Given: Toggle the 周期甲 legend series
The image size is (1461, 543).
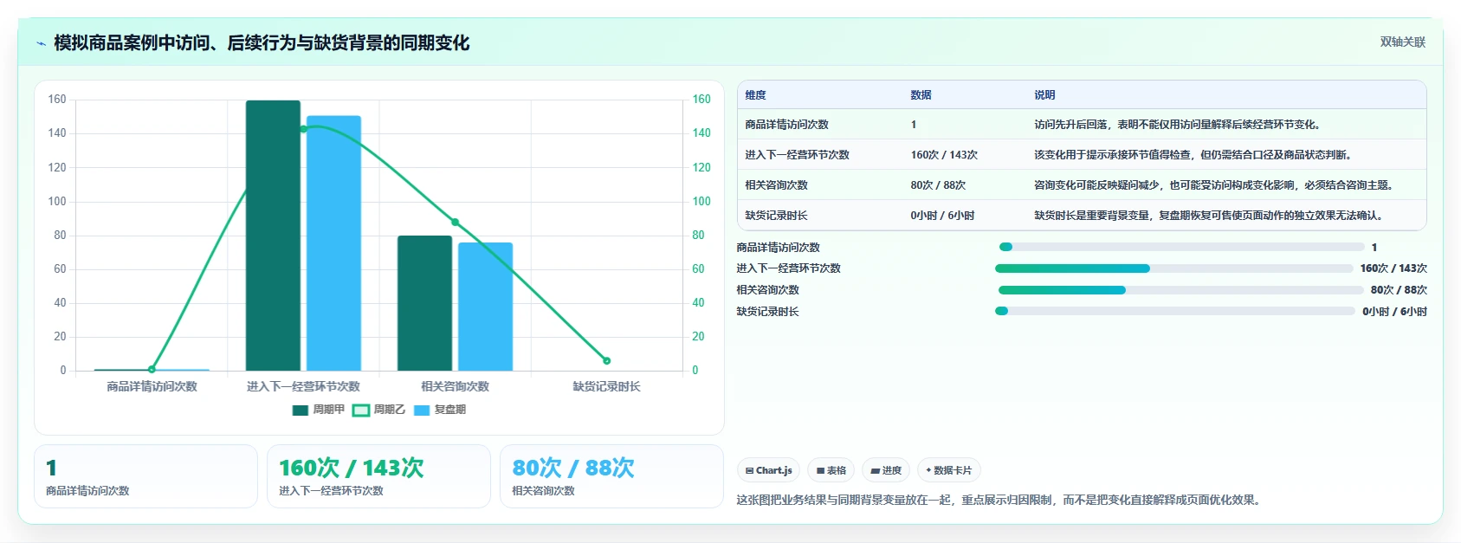Looking at the screenshot, I should [x=319, y=410].
